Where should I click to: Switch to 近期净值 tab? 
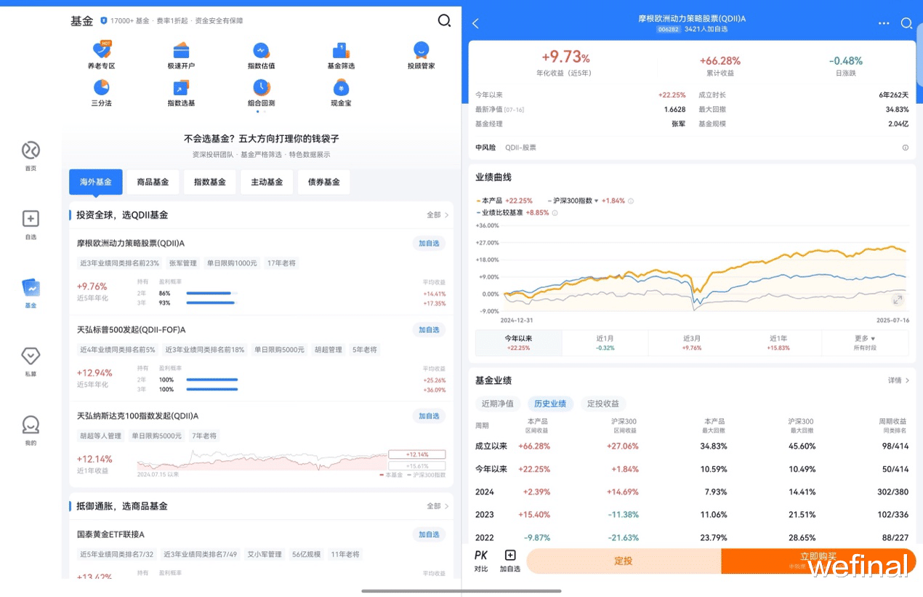click(497, 404)
